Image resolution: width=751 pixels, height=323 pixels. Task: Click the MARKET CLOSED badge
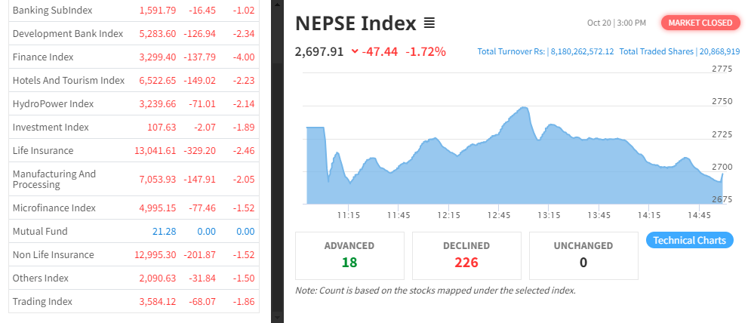700,23
